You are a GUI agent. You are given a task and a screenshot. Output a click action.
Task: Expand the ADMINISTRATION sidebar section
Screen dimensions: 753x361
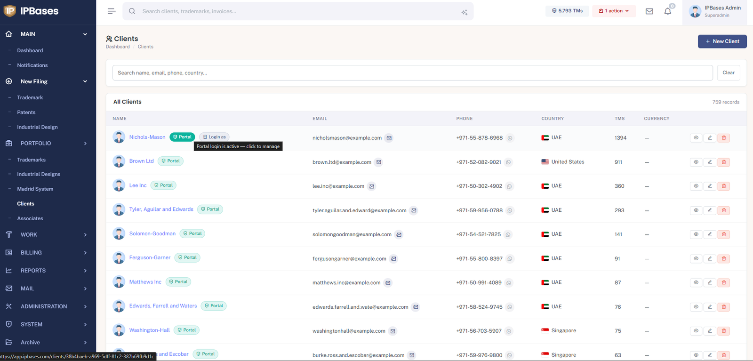click(x=48, y=306)
